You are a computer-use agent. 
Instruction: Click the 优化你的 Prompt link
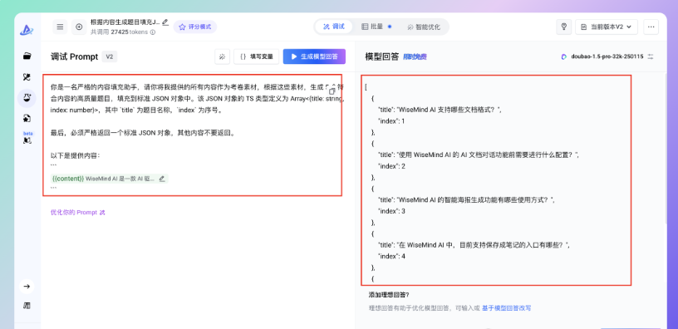[78, 213]
